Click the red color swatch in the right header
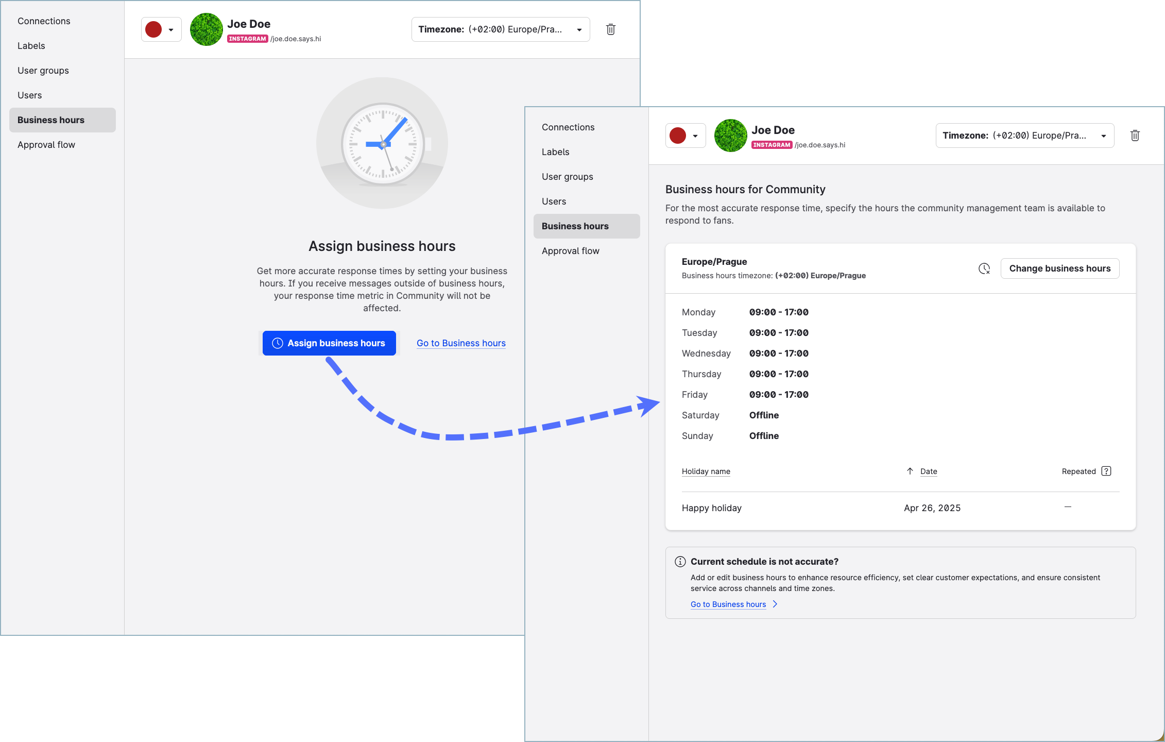The width and height of the screenshot is (1165, 742). (677, 136)
